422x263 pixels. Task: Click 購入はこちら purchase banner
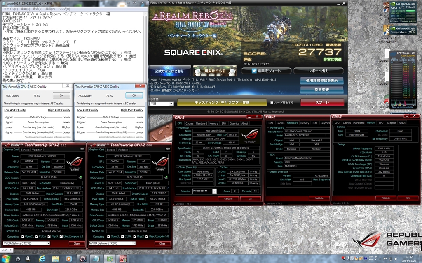[215, 71]
